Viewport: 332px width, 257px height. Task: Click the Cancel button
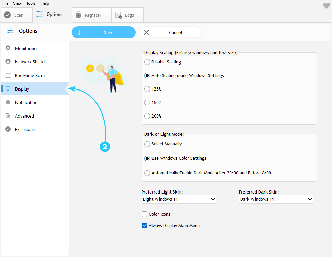170,33
